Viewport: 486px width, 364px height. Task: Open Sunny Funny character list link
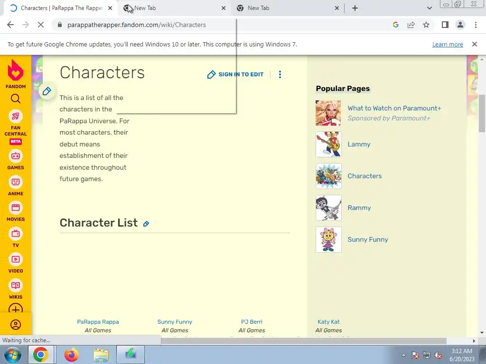(x=175, y=322)
